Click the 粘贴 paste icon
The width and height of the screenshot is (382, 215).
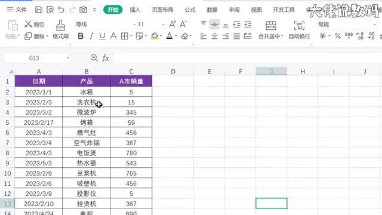pyautogui.click(x=13, y=25)
